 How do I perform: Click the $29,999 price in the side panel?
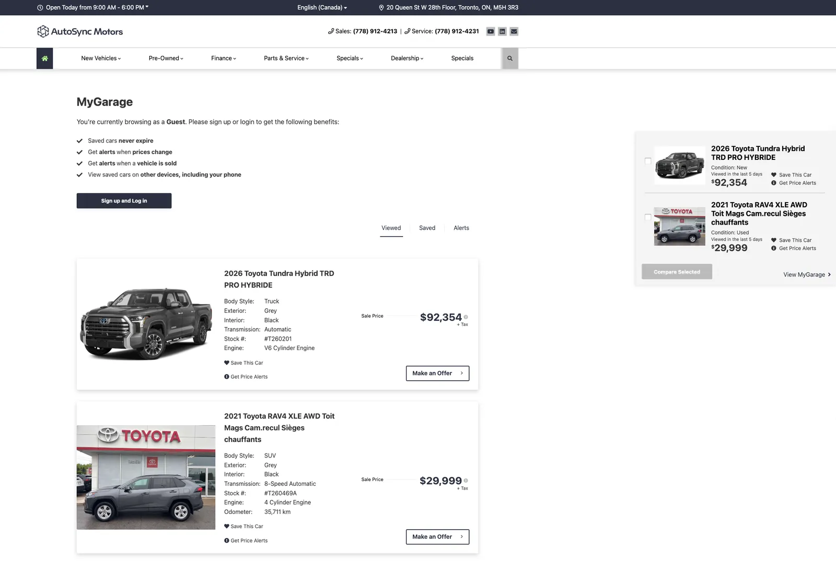point(729,248)
